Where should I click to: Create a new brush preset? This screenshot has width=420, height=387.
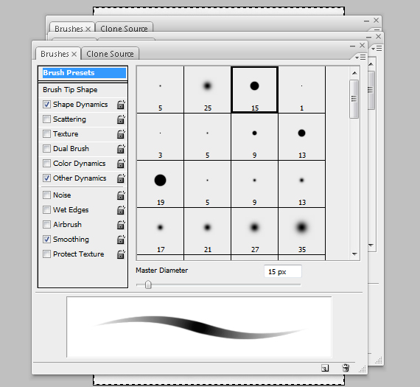pyautogui.click(x=325, y=368)
